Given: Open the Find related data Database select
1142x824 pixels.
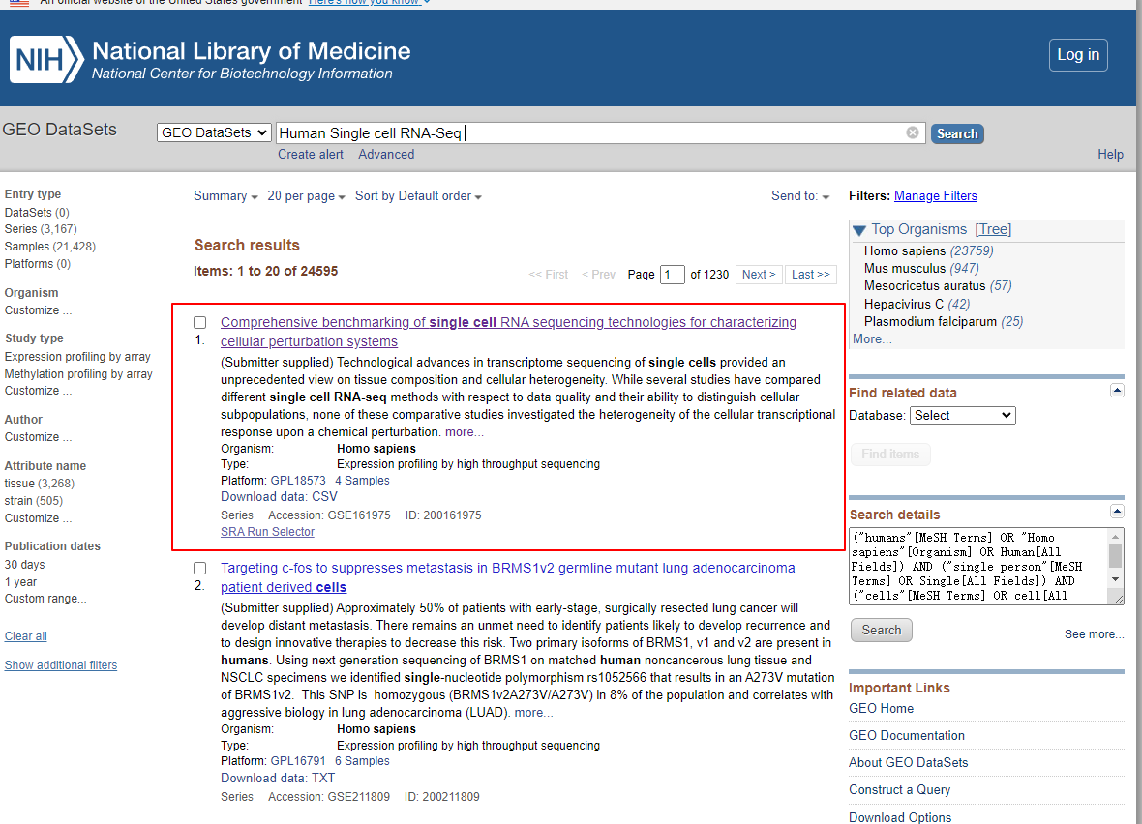Looking at the screenshot, I should pyautogui.click(x=963, y=416).
